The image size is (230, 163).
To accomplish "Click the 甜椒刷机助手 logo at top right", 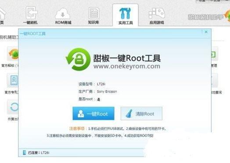I will click(x=209, y=17).
